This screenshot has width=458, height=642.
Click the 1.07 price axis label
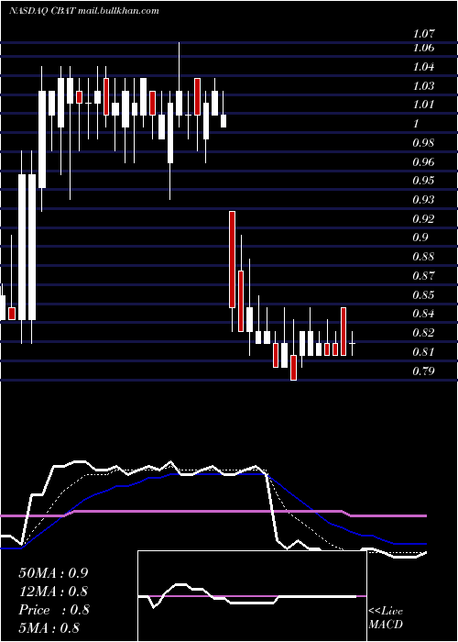[423, 33]
